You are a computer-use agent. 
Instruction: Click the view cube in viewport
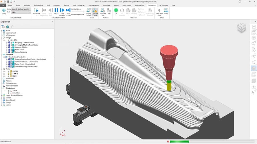pyautogui.click(x=242, y=28)
